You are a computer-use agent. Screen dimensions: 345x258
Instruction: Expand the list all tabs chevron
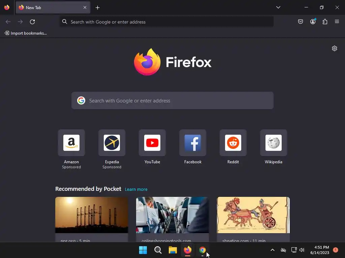click(x=278, y=7)
